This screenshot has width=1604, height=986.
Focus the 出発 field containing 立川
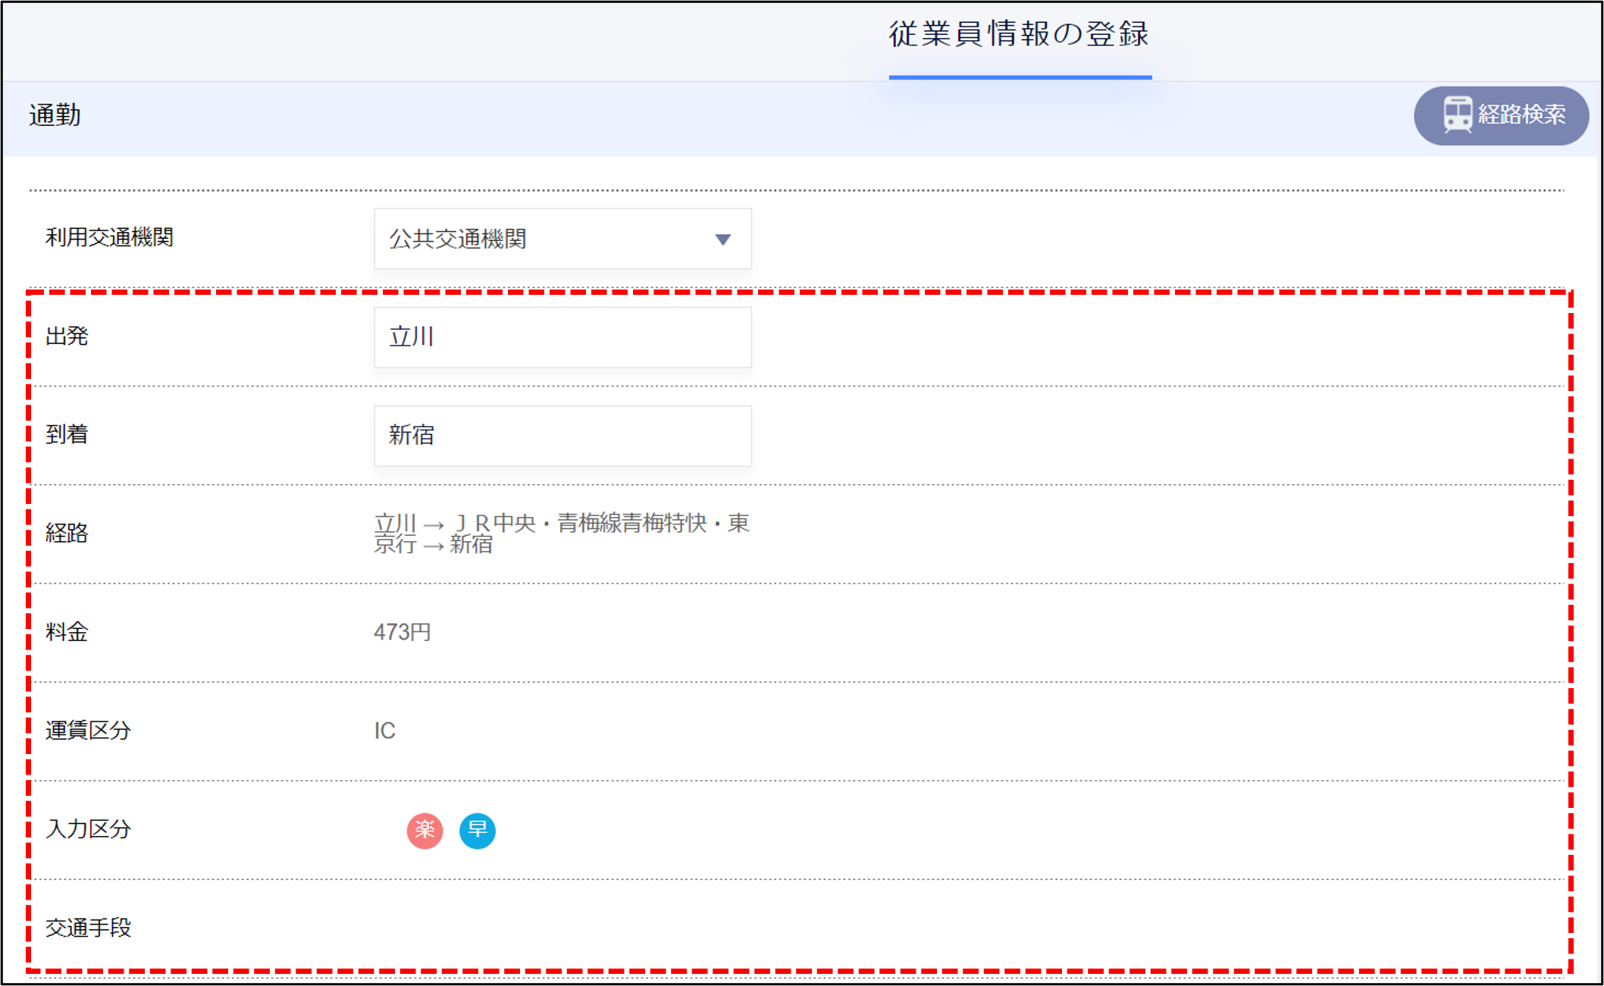(x=562, y=337)
